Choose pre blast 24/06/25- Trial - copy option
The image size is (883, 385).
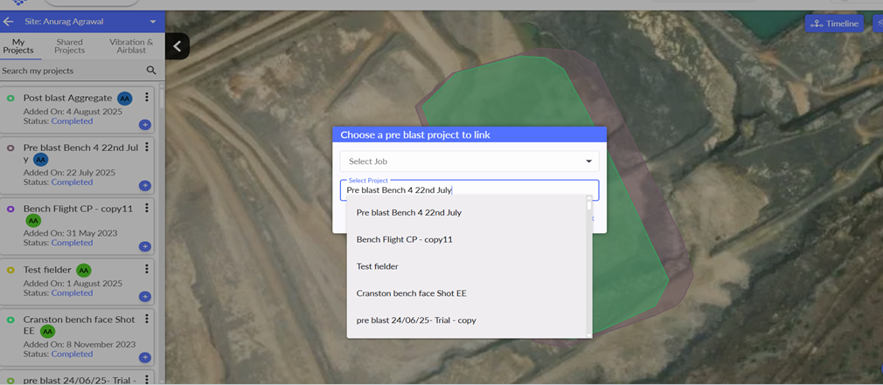point(467,320)
